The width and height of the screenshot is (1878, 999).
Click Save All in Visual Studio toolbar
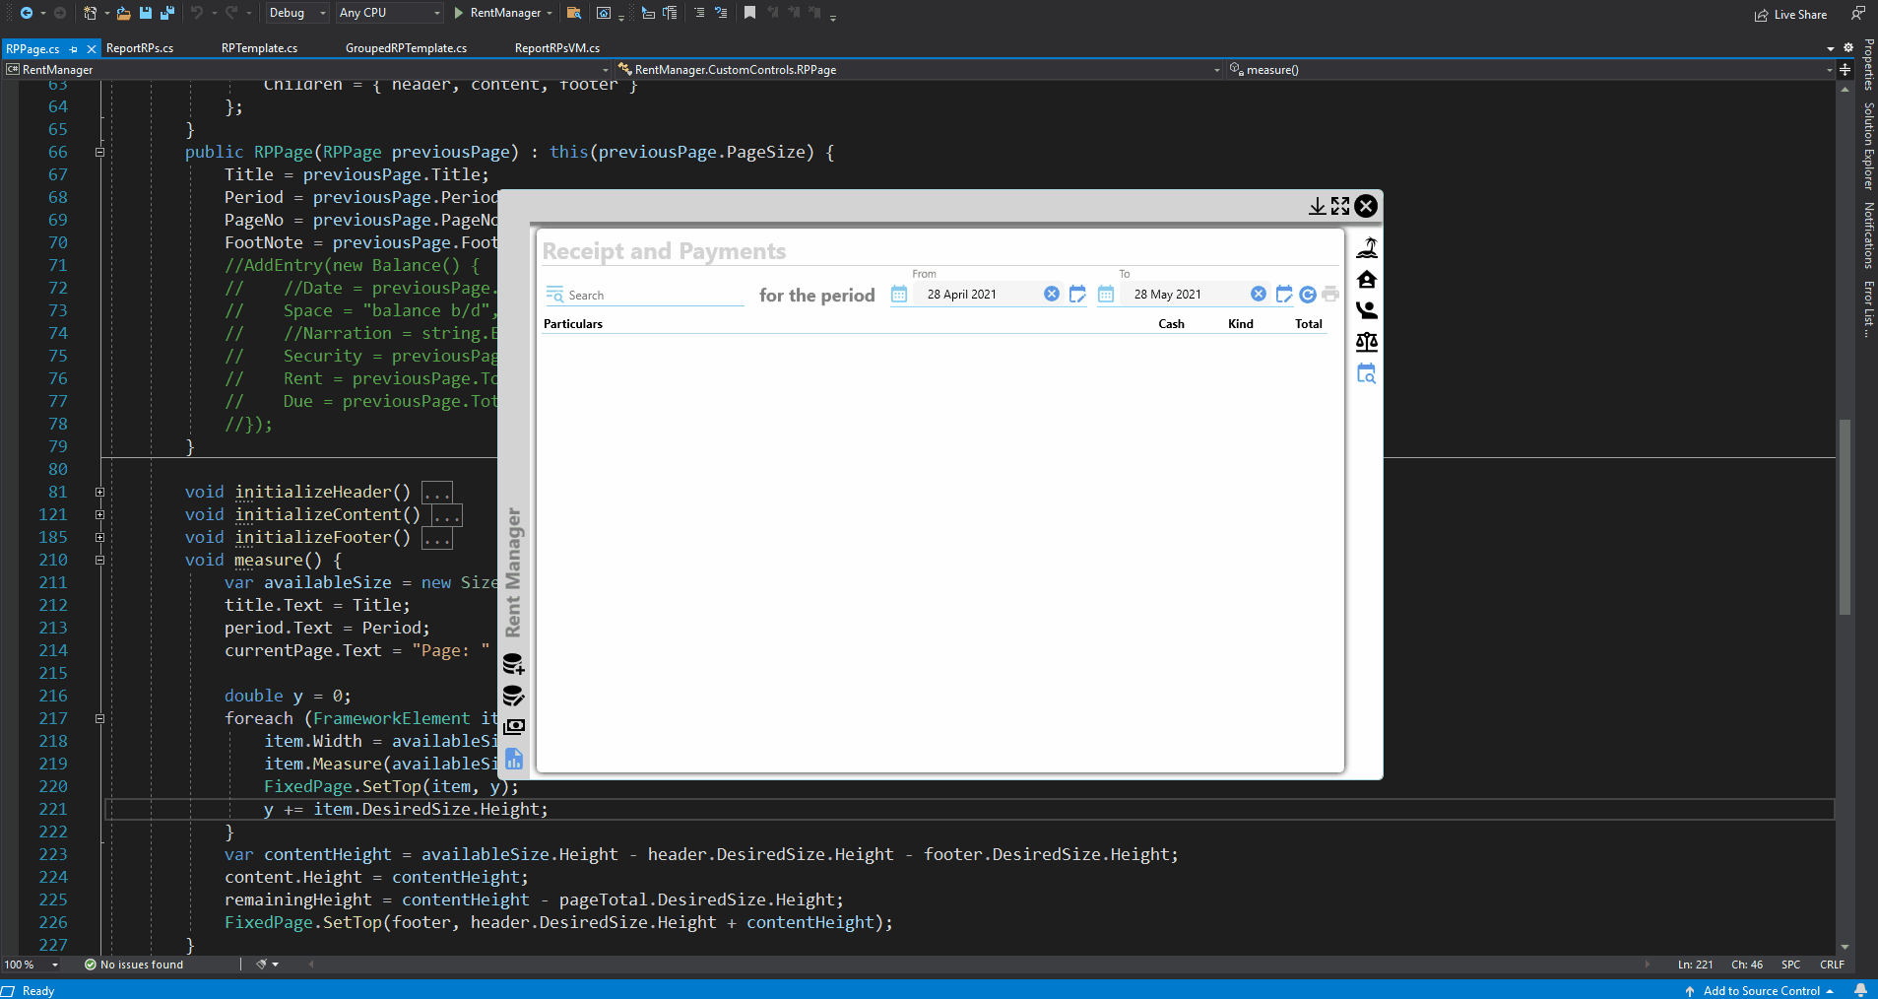pos(166,13)
